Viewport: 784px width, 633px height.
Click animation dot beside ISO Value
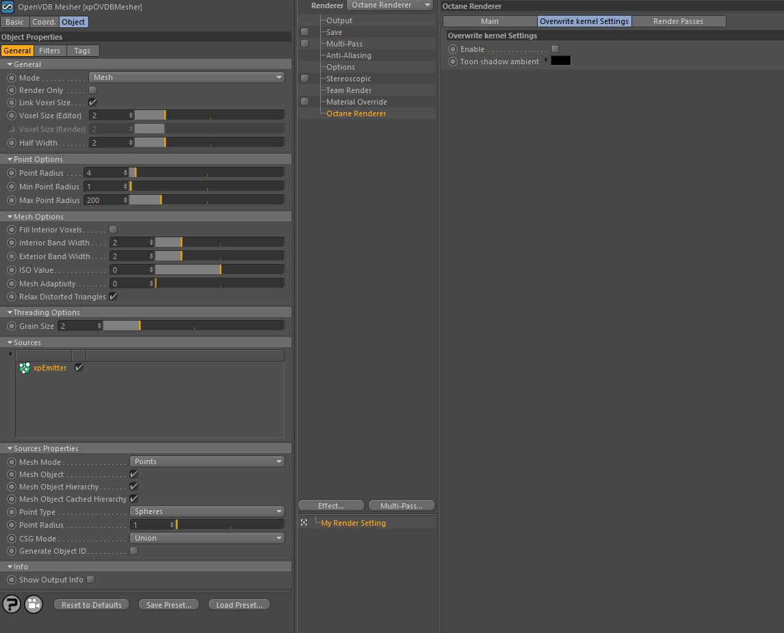pos(12,270)
